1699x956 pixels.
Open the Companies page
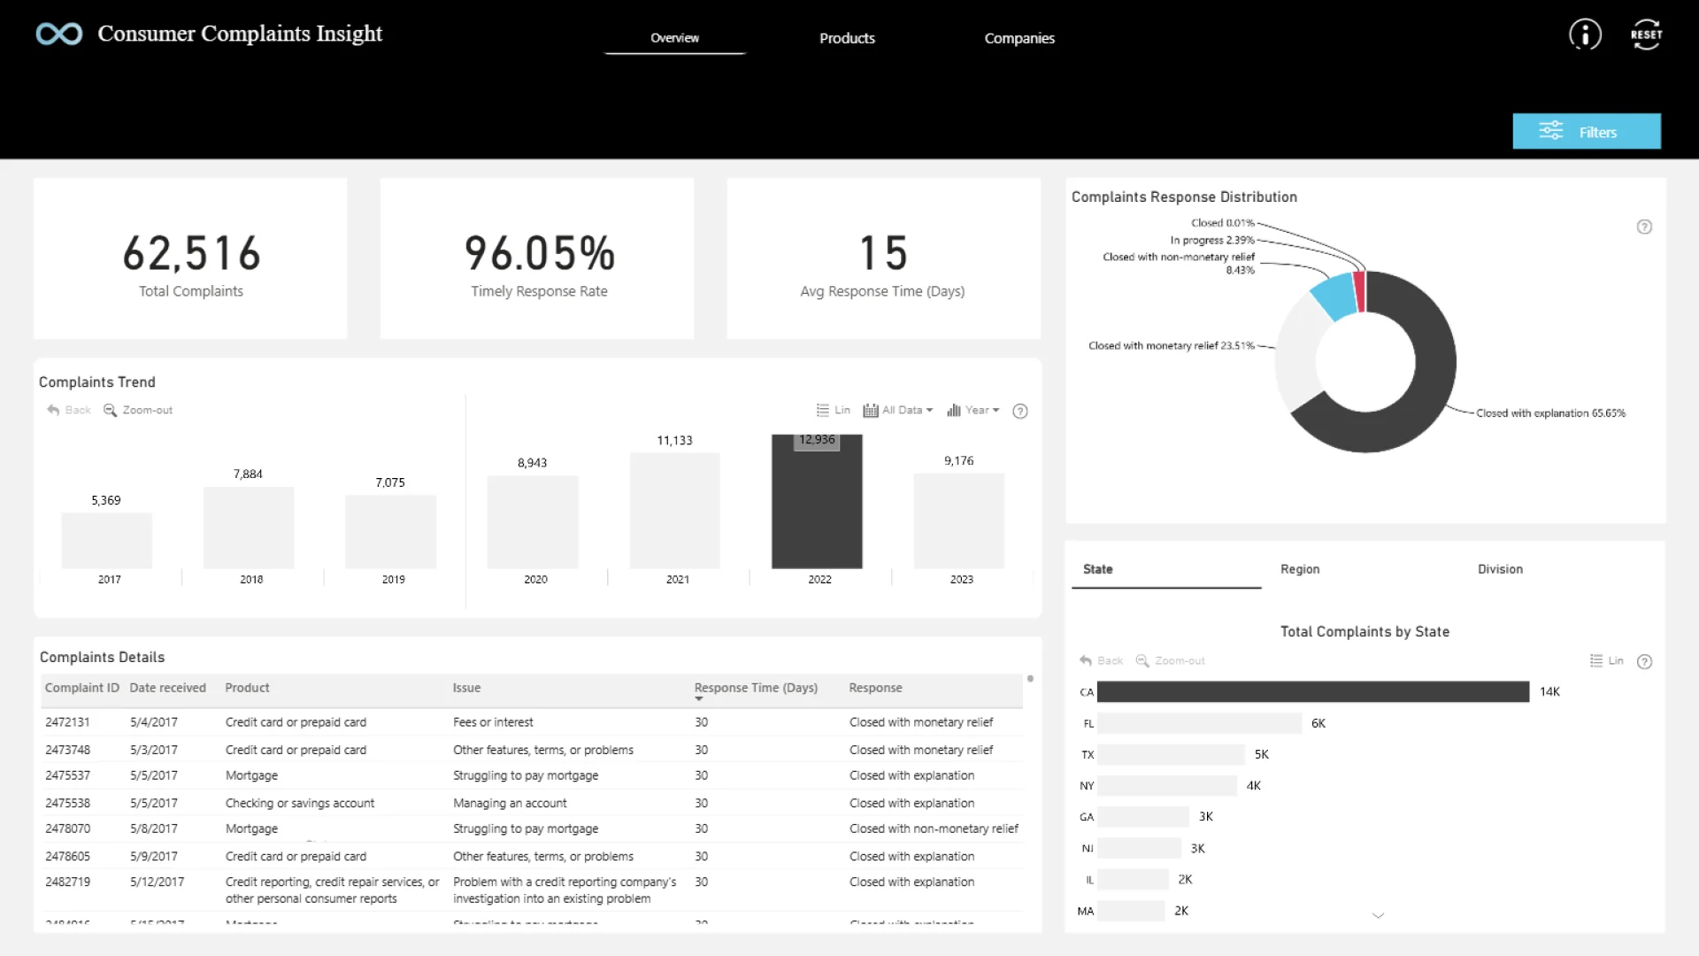pos(1019,38)
